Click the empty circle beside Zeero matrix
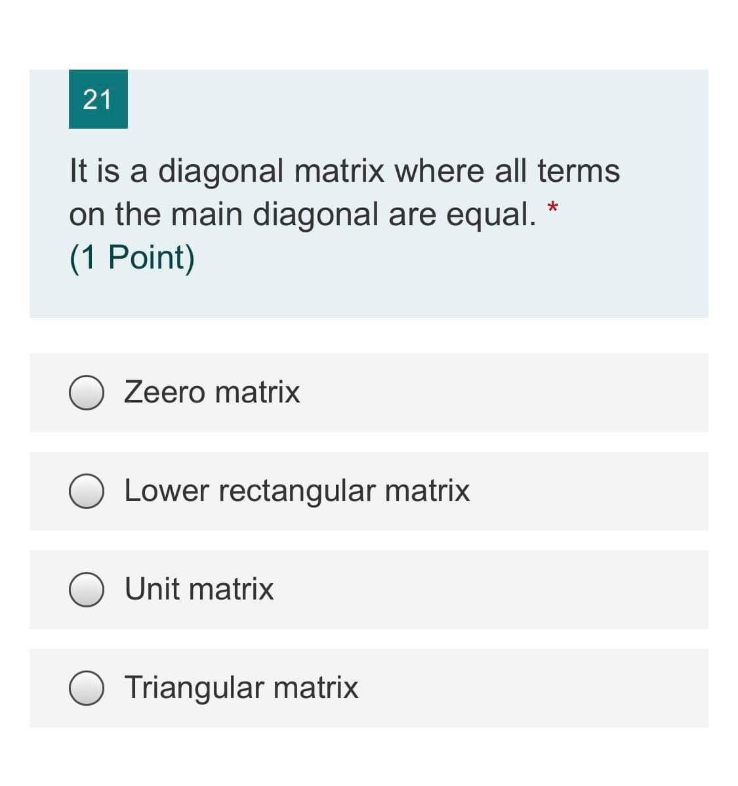738x786 pixels. [x=87, y=392]
